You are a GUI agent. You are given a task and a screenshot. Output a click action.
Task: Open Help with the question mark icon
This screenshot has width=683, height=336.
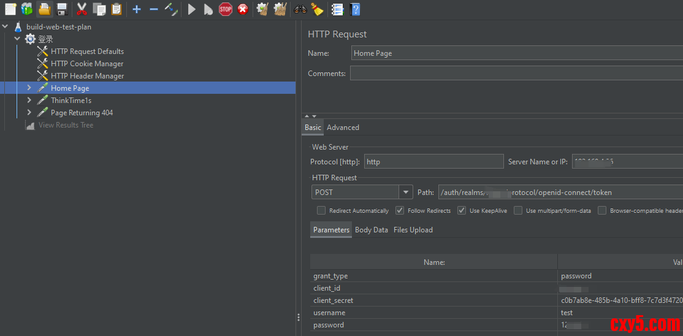[355, 9]
